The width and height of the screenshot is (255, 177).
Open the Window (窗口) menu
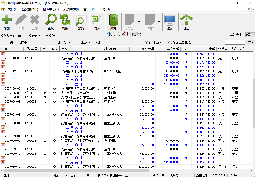point(89,9)
